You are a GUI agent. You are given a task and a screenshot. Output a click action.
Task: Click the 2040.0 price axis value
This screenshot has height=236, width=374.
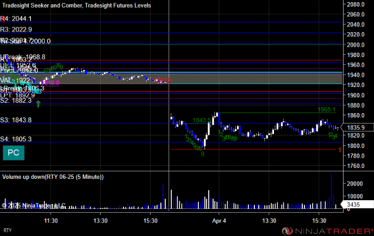356,24
